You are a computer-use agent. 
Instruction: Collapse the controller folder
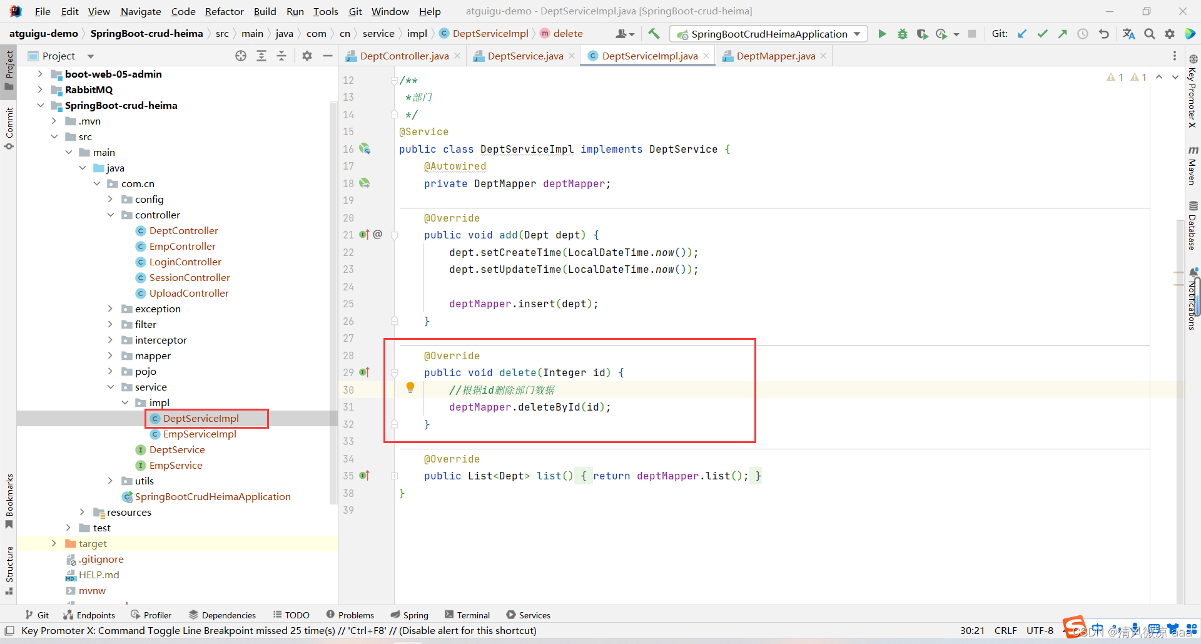[111, 215]
